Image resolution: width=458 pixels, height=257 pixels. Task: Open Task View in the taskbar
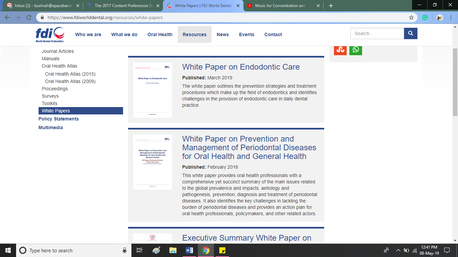click(x=139, y=250)
